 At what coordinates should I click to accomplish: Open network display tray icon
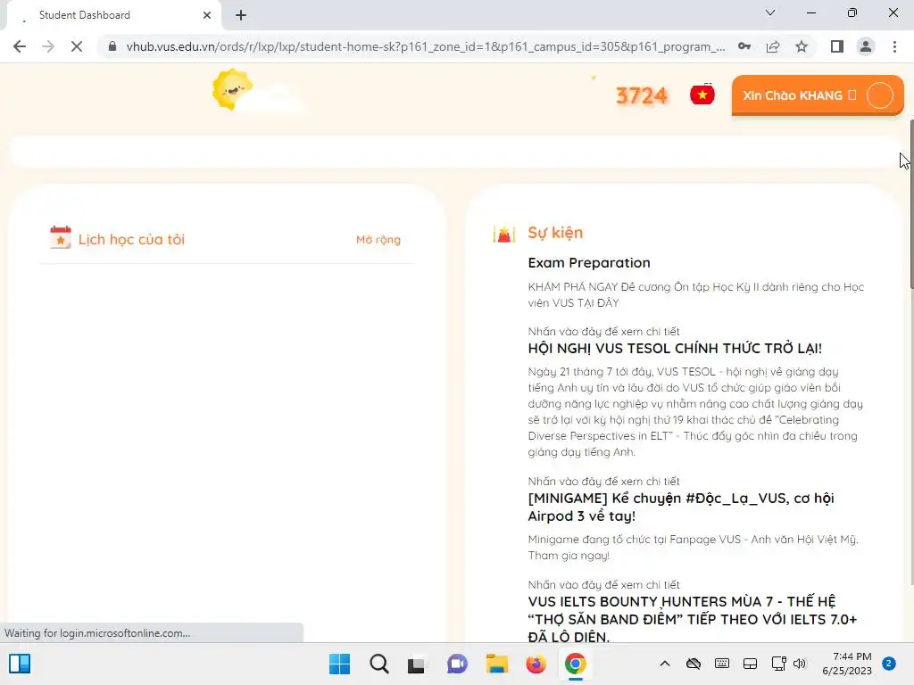[x=778, y=664]
